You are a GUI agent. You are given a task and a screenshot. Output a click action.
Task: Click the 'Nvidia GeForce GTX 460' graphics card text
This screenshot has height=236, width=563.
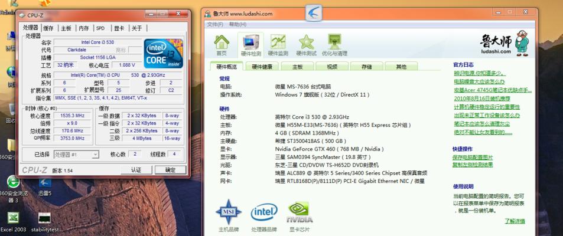point(329,149)
